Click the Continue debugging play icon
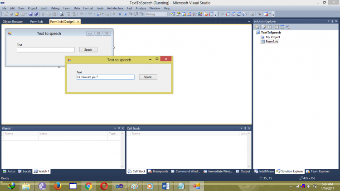 114,14
